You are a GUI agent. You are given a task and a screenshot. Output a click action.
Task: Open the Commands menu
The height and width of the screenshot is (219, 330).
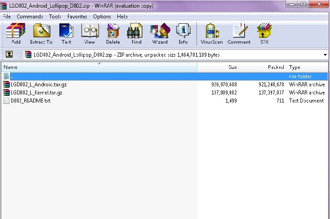pyautogui.click(x=30, y=17)
